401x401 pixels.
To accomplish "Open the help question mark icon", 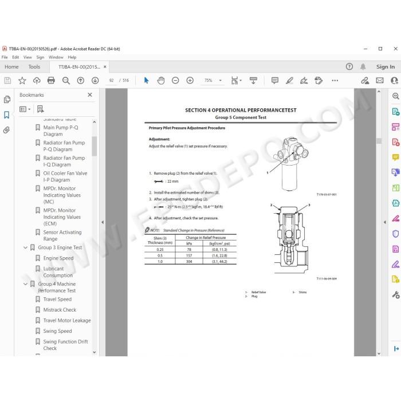I will pyautogui.click(x=349, y=67).
